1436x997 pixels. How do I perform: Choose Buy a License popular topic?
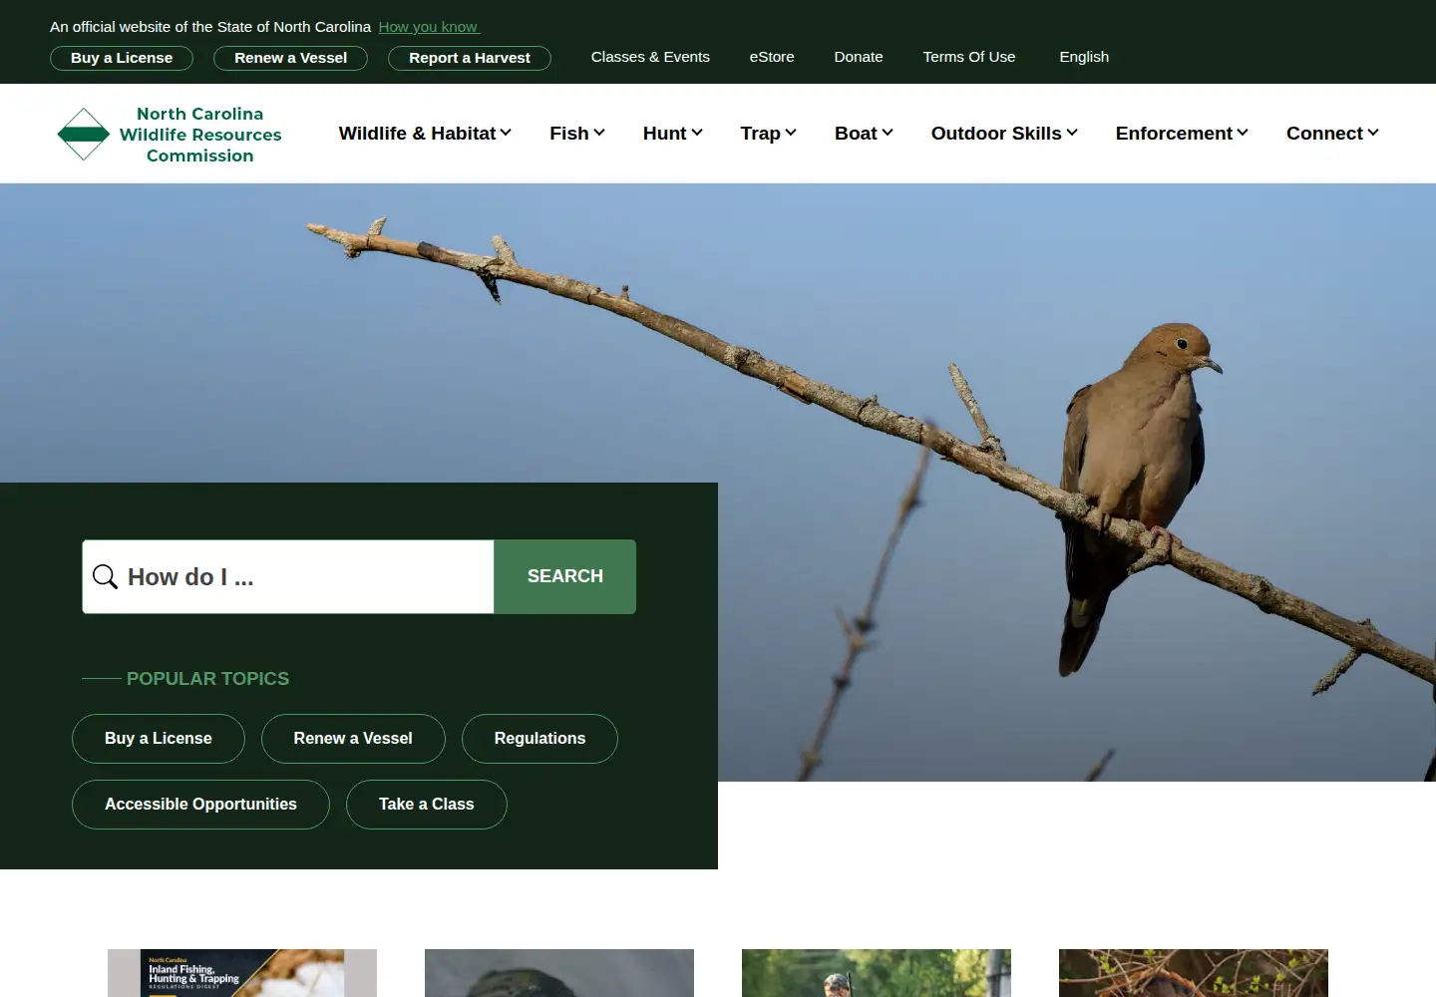point(159,739)
